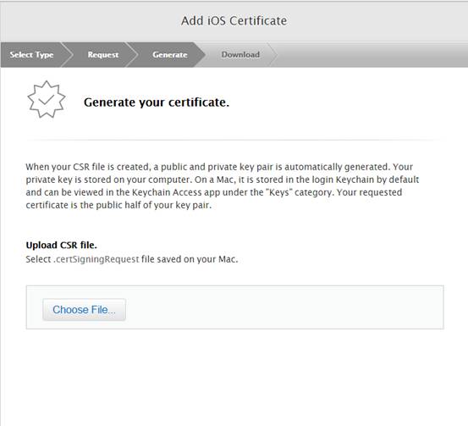468x426 pixels.
Task: Click the .certSigningRequest text
Action: (96, 259)
